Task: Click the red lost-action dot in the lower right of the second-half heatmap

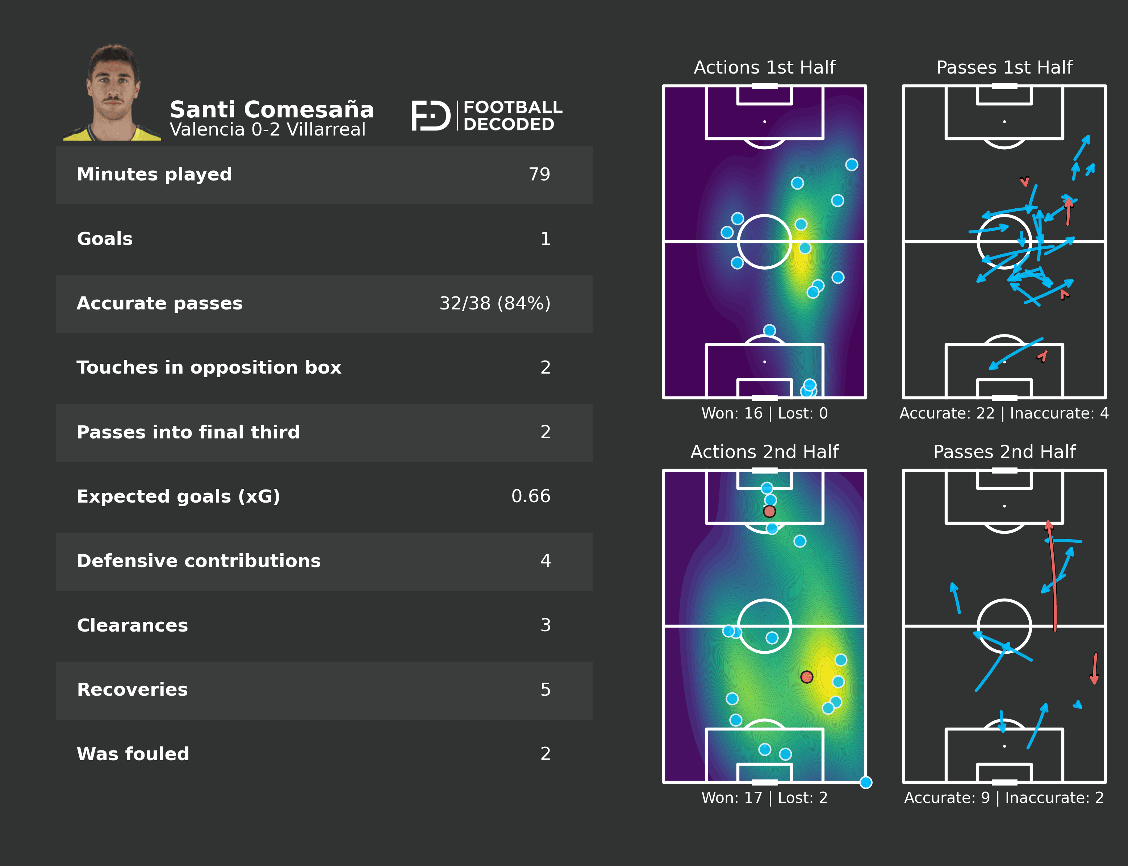Action: click(x=807, y=677)
